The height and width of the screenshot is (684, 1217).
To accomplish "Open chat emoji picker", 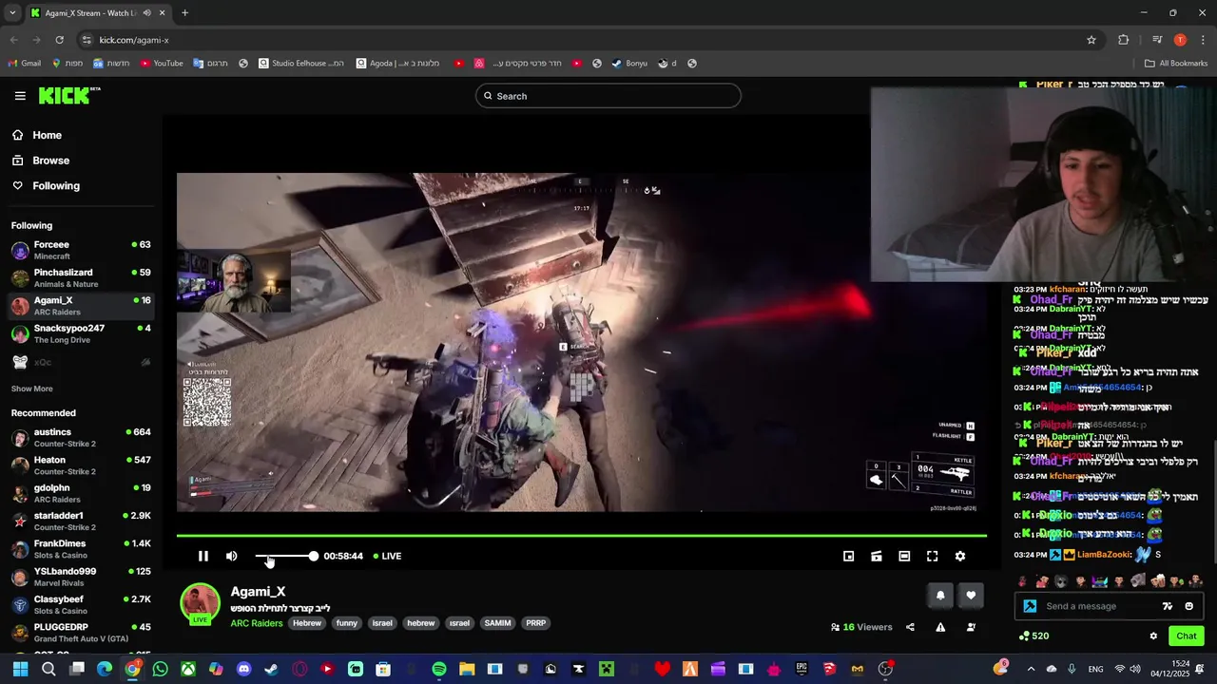I will tap(1188, 606).
